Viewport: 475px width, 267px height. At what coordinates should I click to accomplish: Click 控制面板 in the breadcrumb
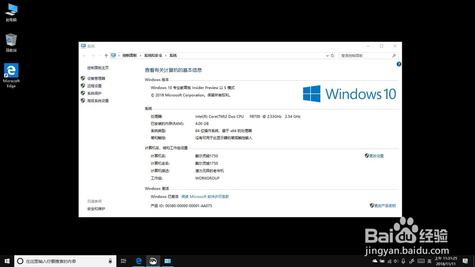[x=130, y=55]
